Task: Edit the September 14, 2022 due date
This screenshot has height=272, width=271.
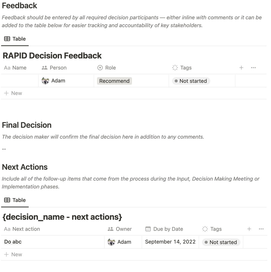Action: coord(170,242)
